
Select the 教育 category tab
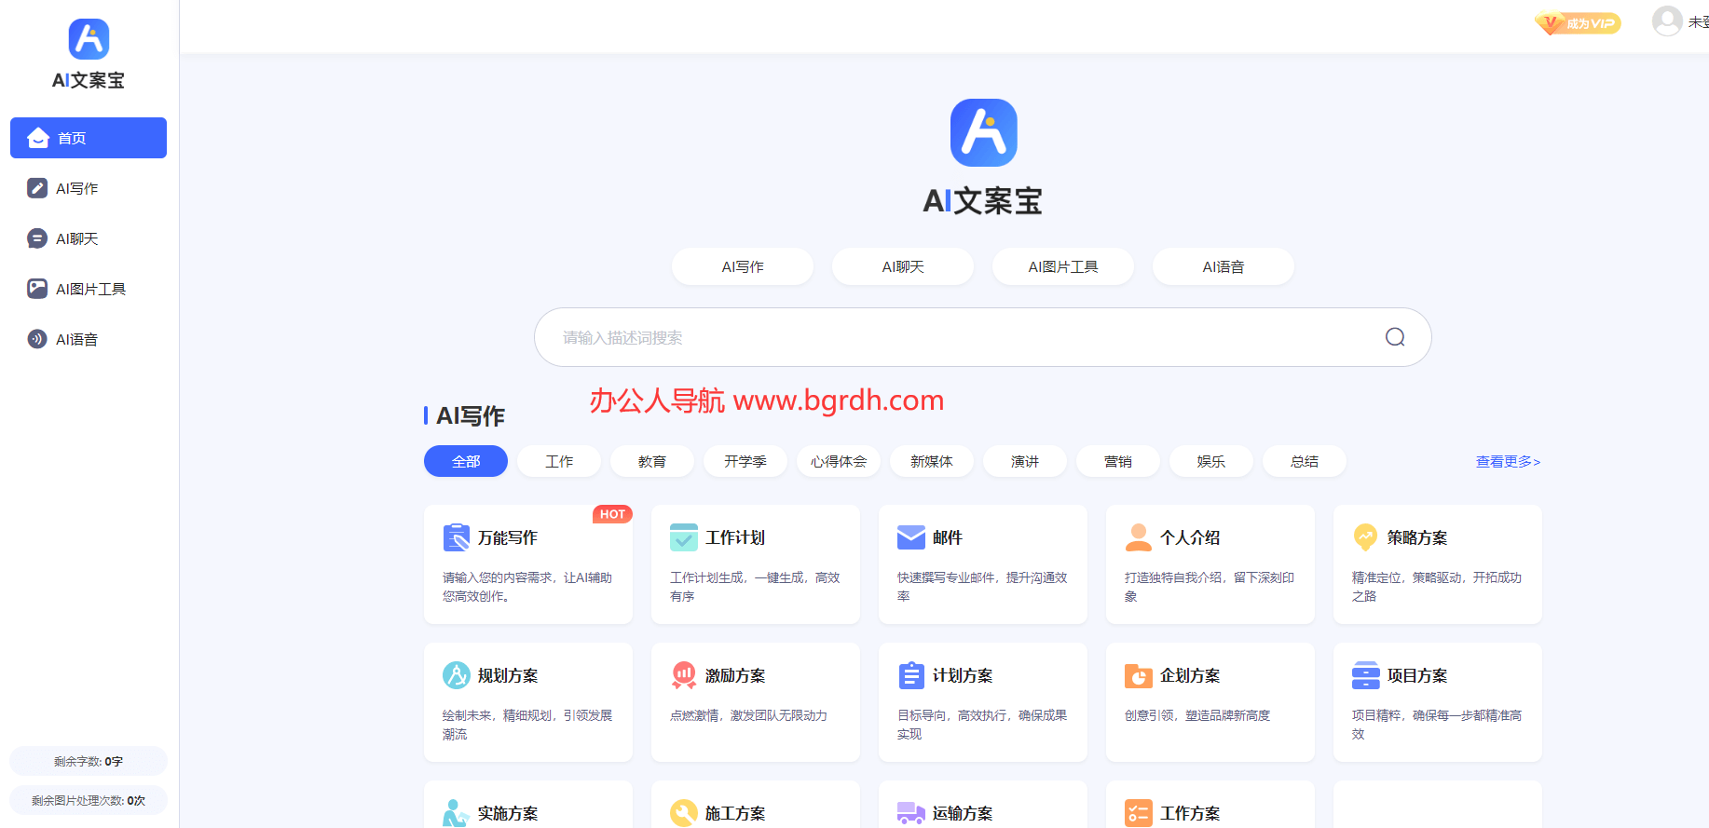click(652, 461)
